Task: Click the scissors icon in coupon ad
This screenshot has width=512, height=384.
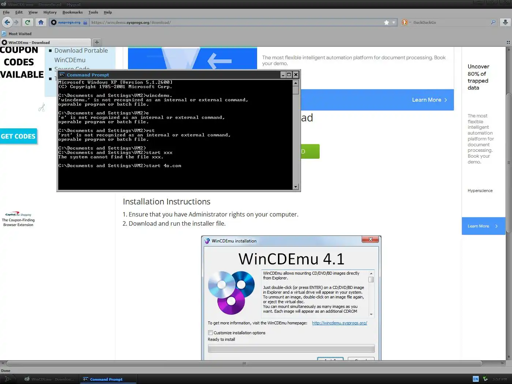Action: click(x=42, y=108)
